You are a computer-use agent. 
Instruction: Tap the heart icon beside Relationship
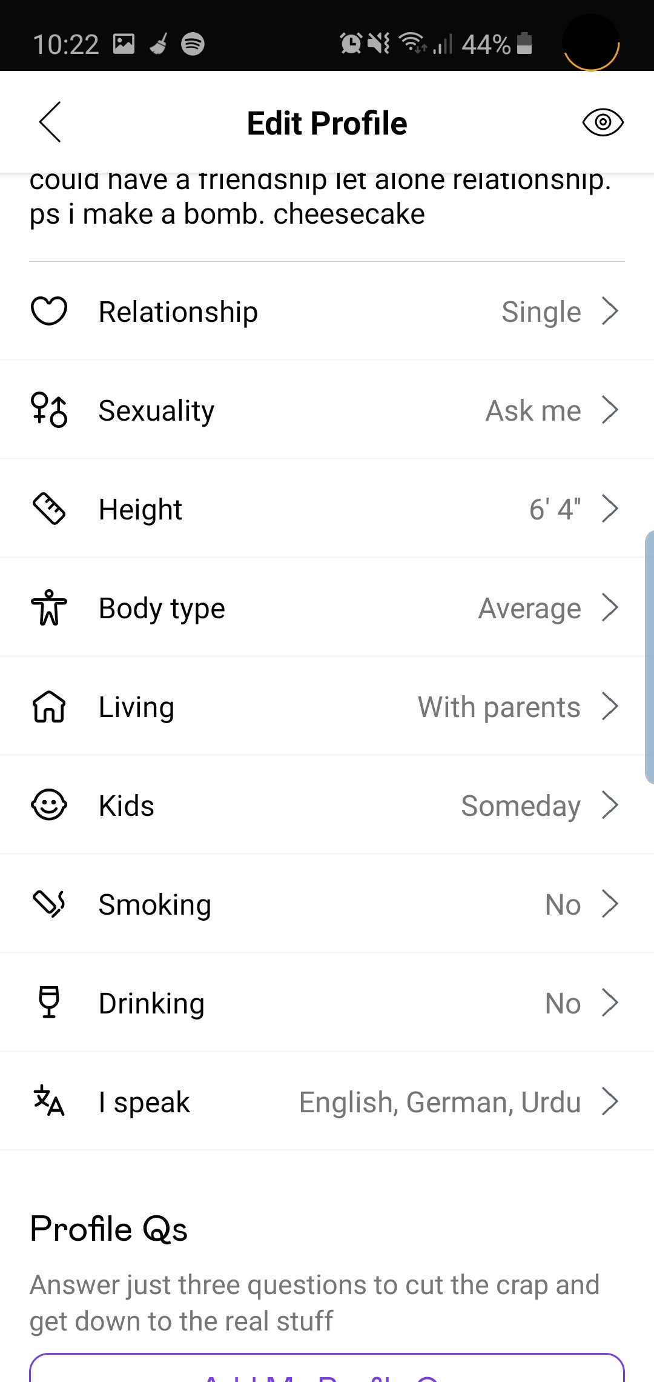point(49,312)
